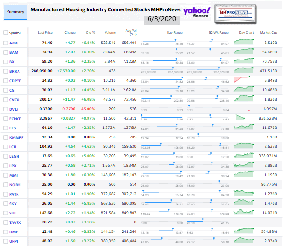Check the LCII row checkbox

(x=6, y=147)
